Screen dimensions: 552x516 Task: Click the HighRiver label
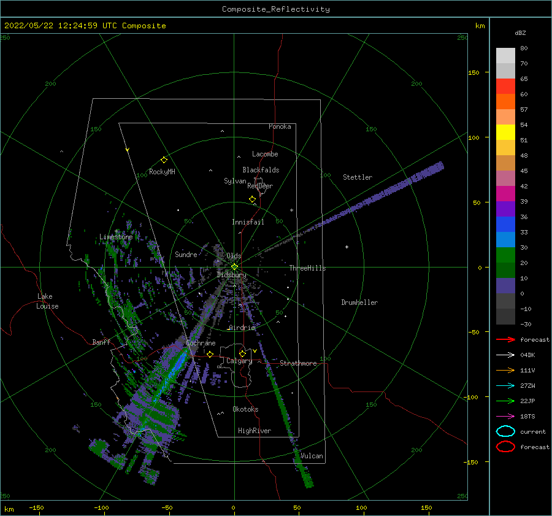coord(255,431)
